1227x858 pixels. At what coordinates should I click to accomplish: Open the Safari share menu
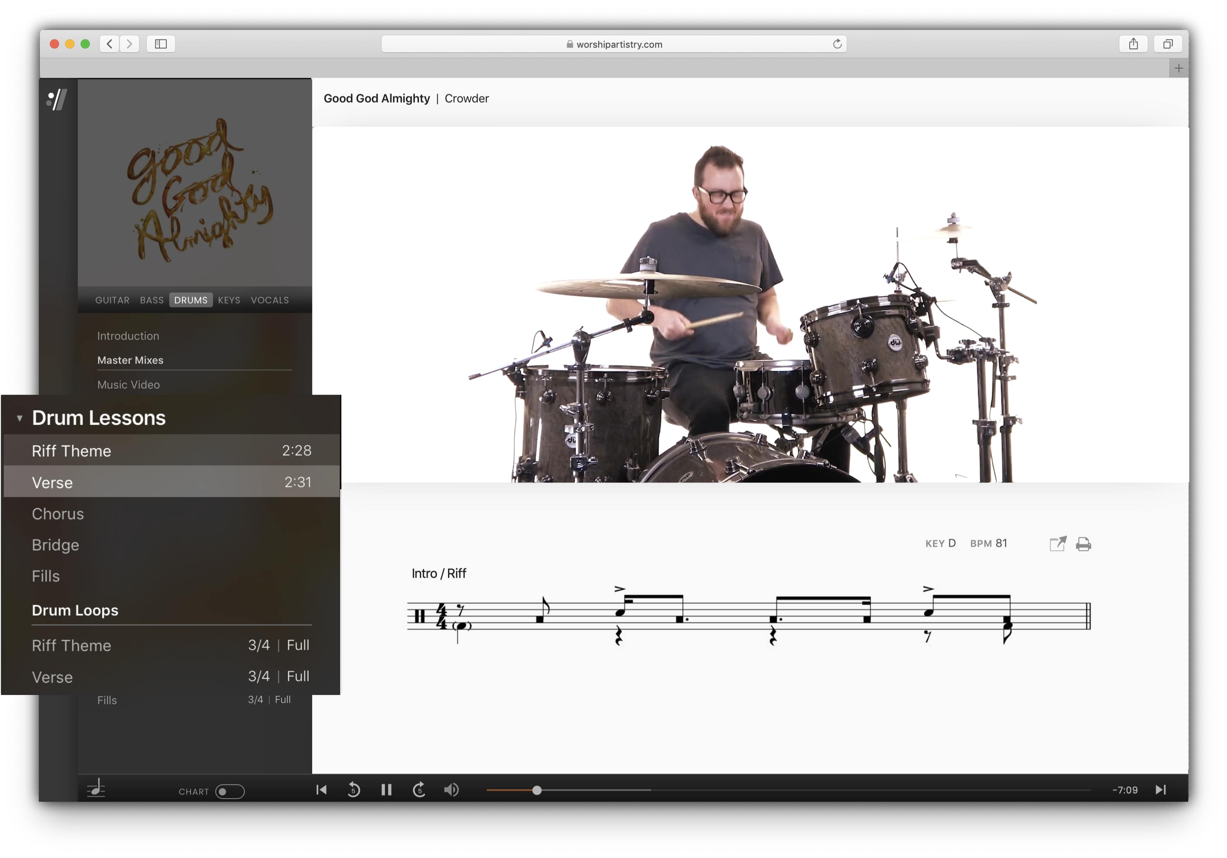[1133, 44]
